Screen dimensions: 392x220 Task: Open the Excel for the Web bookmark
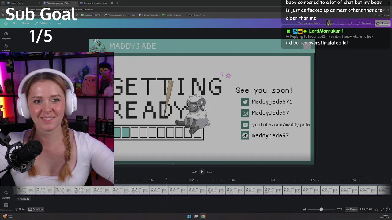[x=172, y=15]
